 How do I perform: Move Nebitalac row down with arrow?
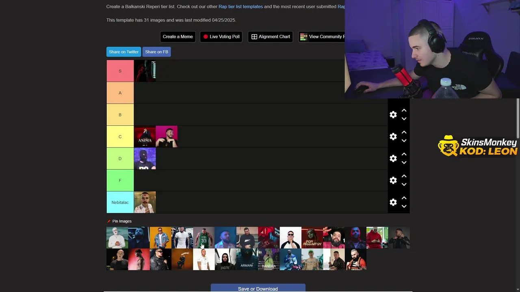click(404, 206)
